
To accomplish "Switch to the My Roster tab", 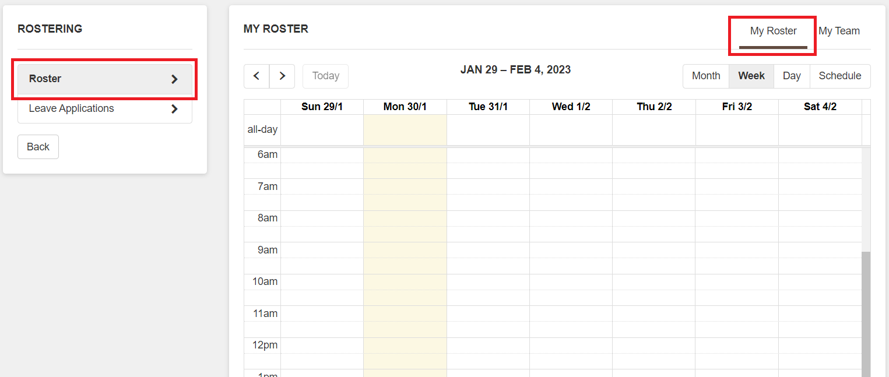I will 773,31.
